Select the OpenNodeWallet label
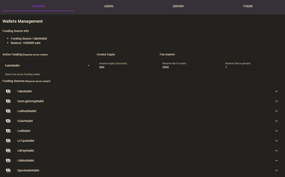Image resolution: width=285 pixels, height=177 pixels. click(x=28, y=170)
